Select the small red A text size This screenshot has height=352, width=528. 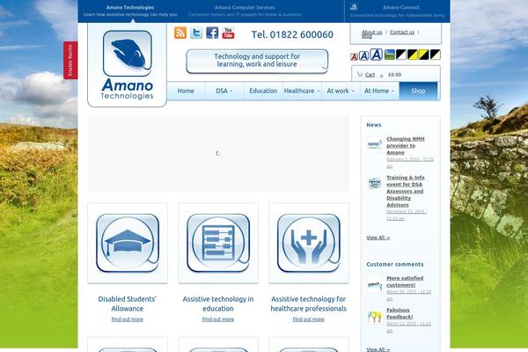click(x=354, y=57)
